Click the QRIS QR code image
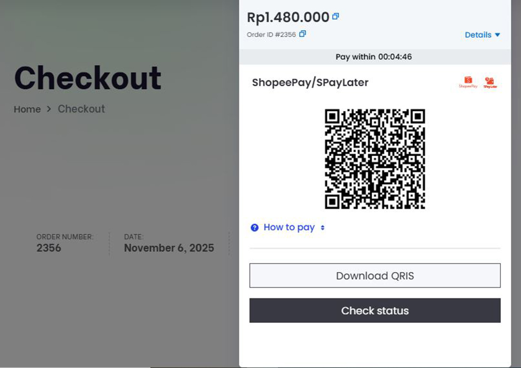521x368 pixels. [x=375, y=159]
